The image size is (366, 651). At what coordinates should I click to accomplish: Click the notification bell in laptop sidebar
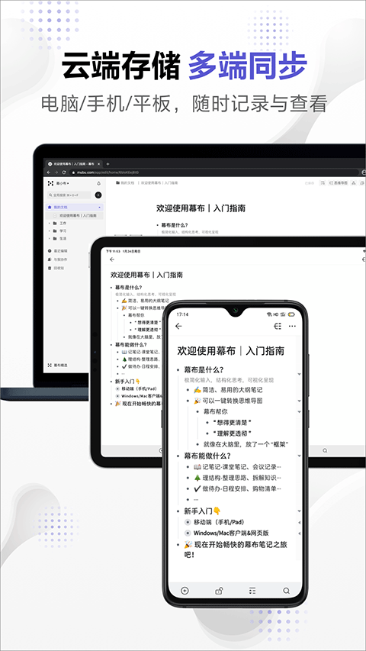99,183
